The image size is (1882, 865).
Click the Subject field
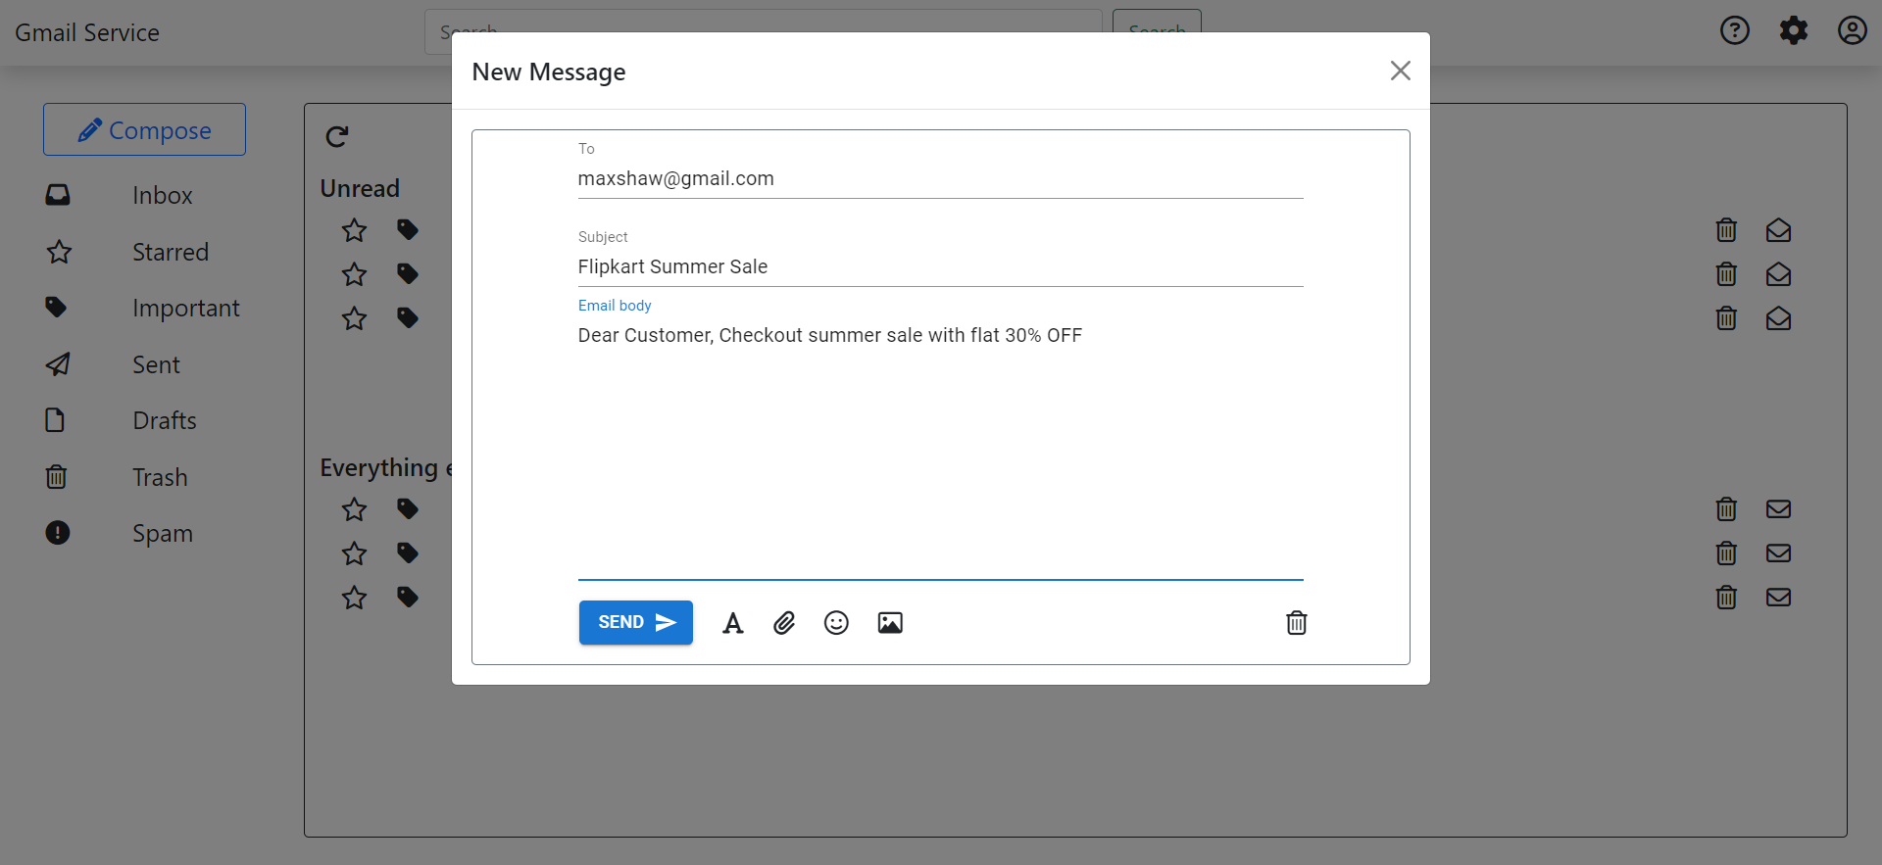pos(940,266)
